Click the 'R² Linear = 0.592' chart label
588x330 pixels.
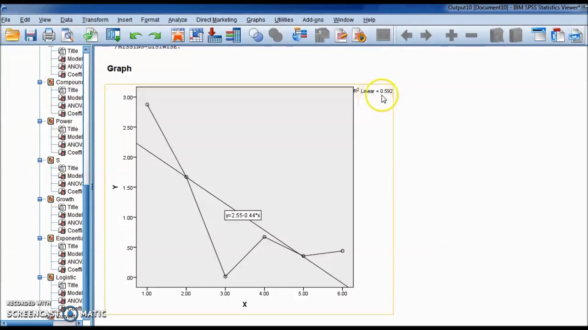(373, 91)
